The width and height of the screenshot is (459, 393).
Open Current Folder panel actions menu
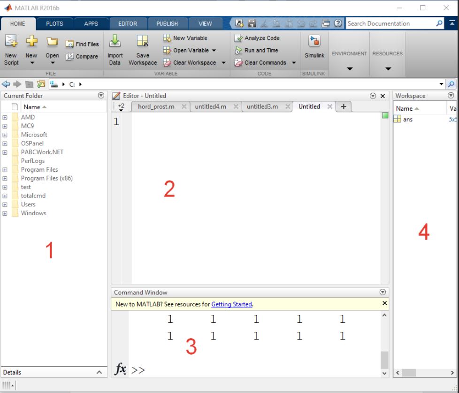(x=101, y=95)
